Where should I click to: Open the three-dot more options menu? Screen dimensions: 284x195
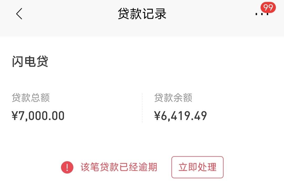click(262, 14)
